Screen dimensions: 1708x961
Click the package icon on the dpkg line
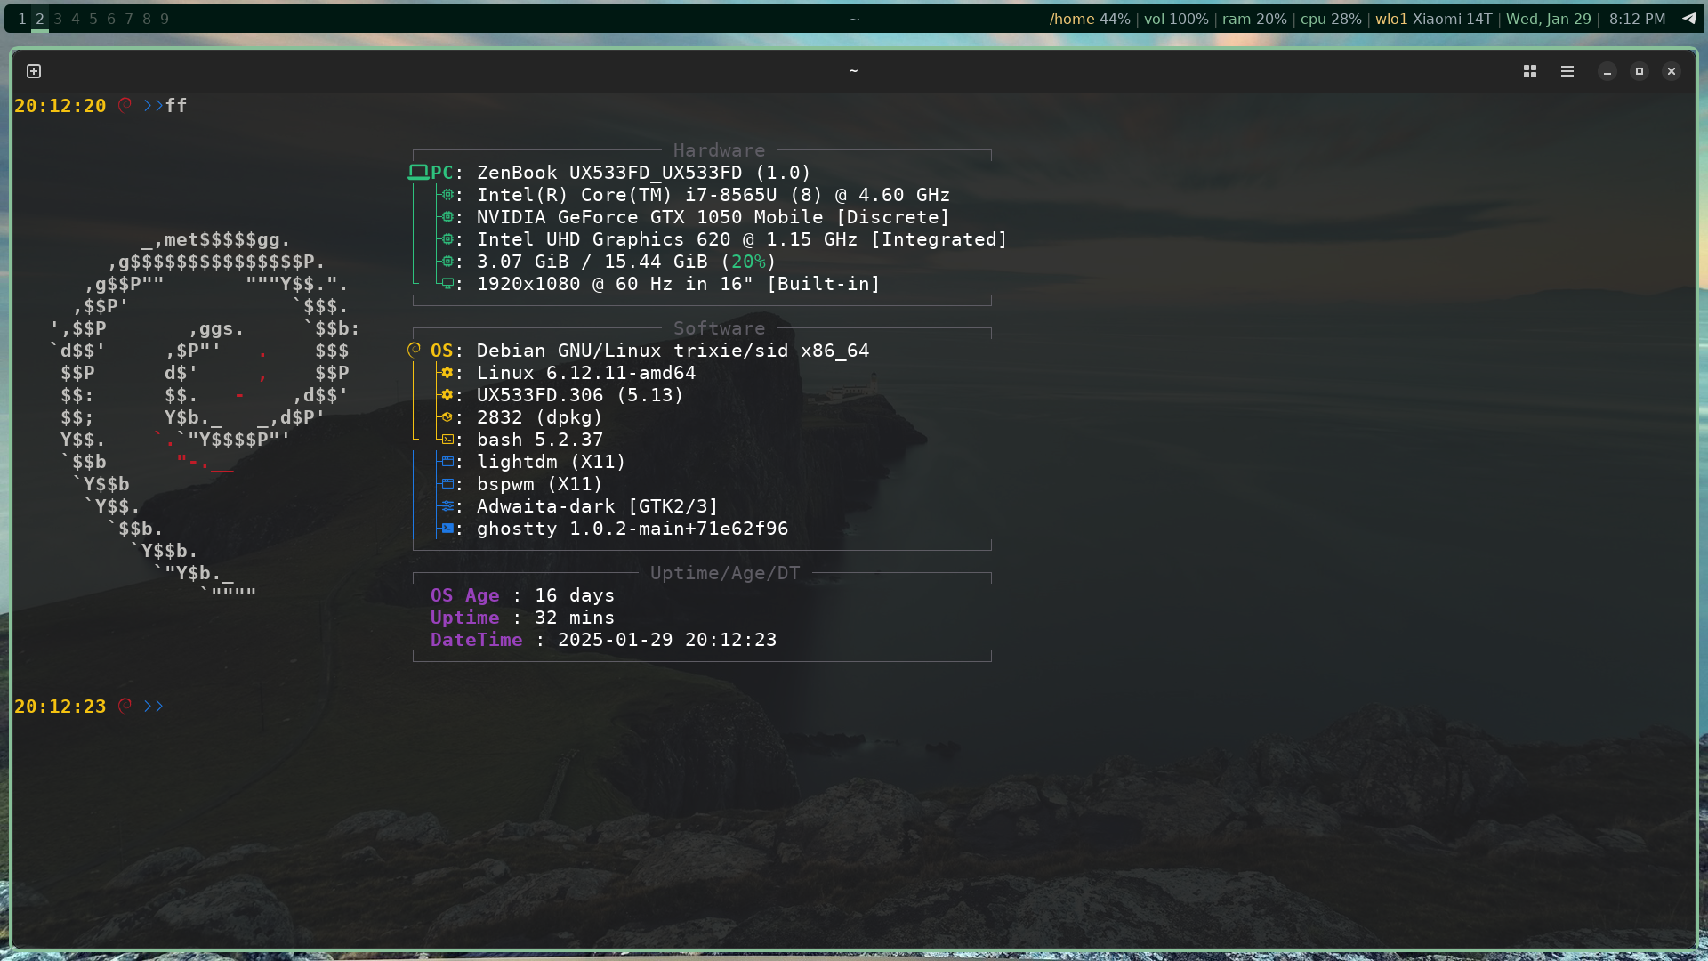[447, 417]
